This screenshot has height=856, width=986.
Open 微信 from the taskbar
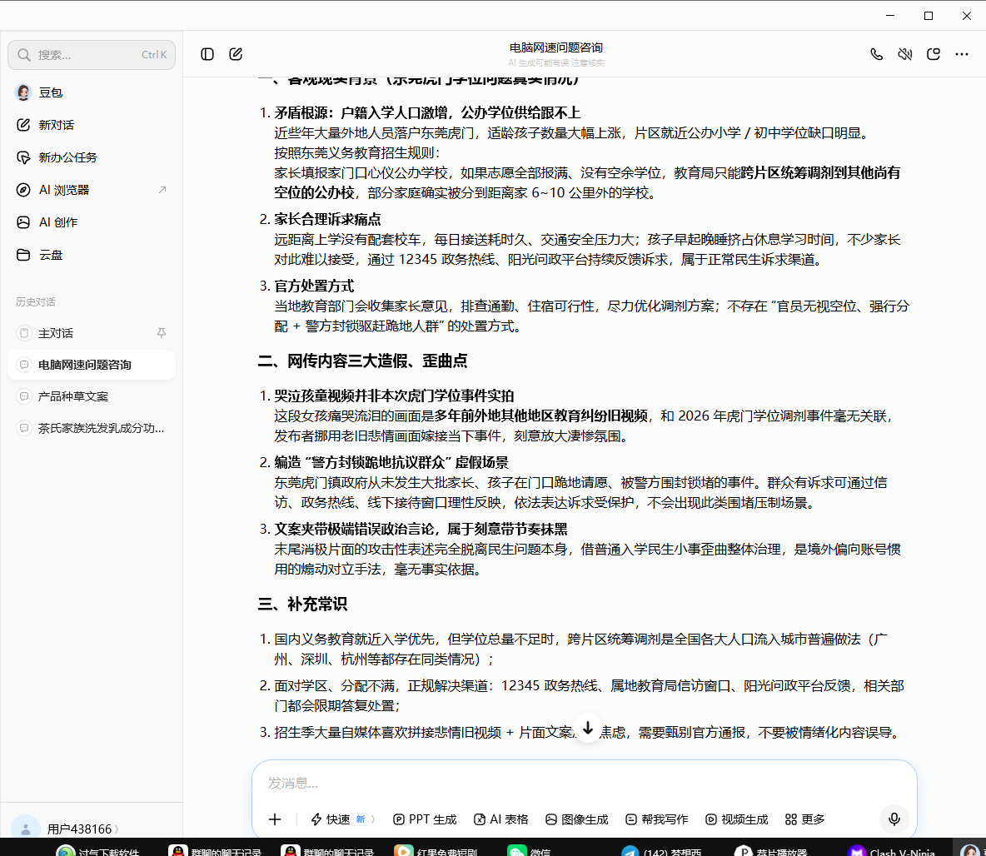click(x=530, y=850)
